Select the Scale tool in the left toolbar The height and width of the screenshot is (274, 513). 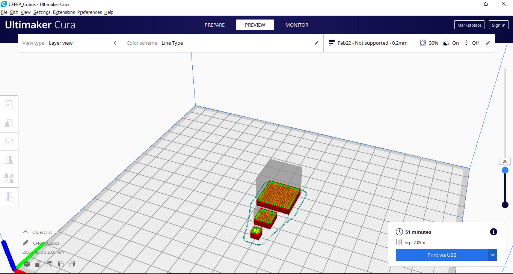(9, 123)
